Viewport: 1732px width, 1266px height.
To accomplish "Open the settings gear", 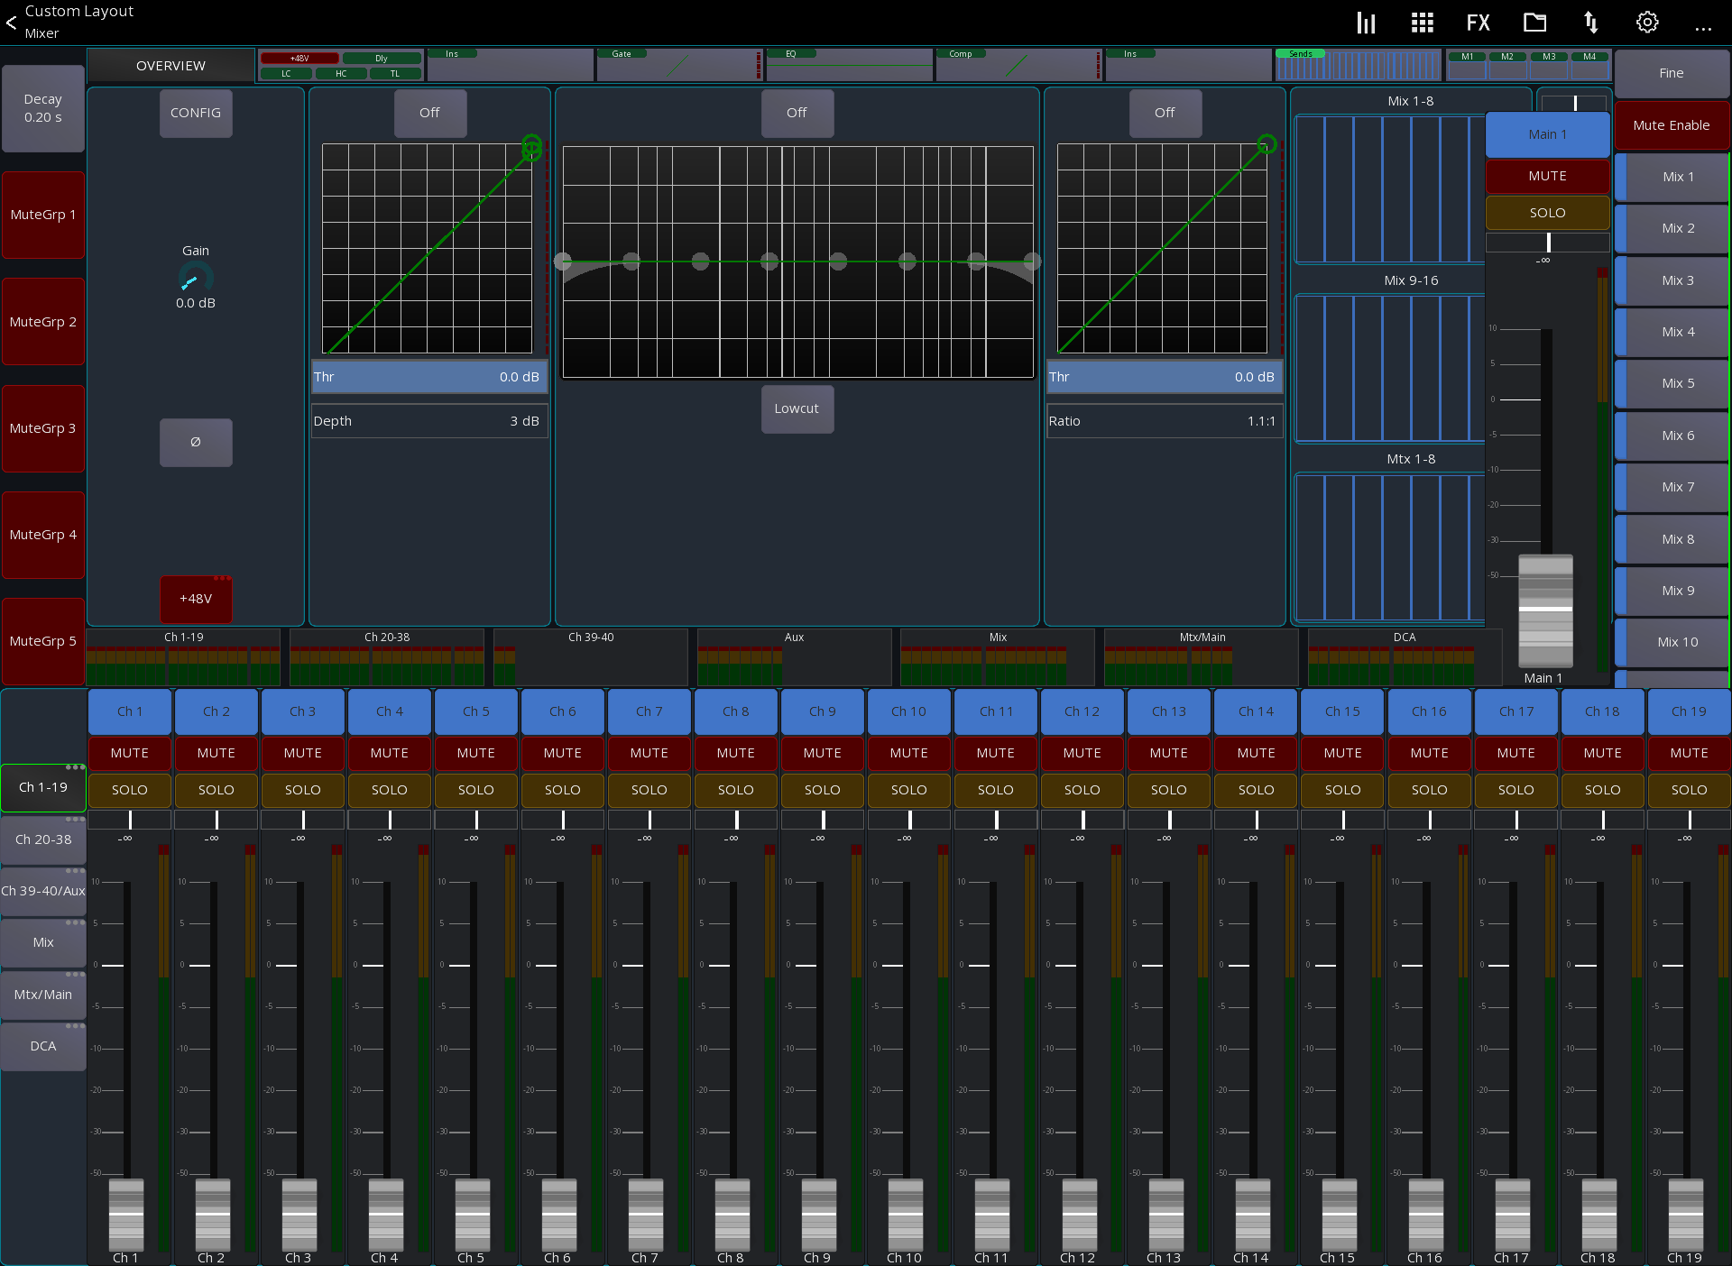I will pos(1646,22).
